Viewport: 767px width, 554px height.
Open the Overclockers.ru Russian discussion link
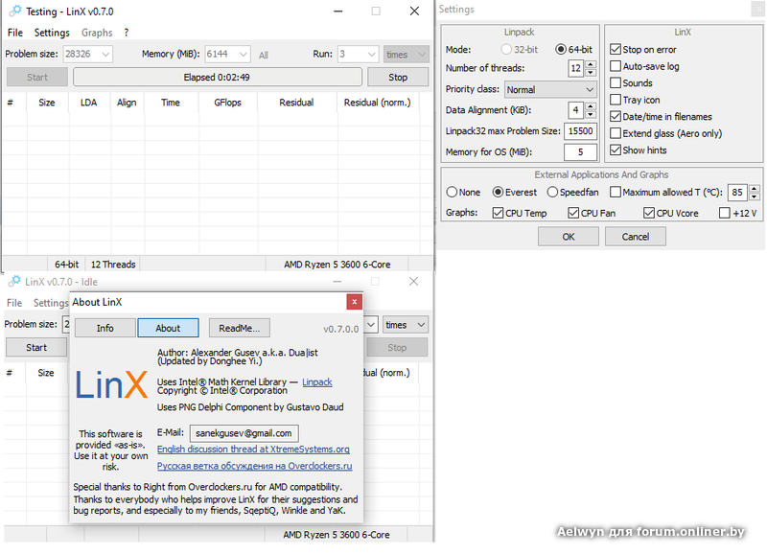pos(254,466)
